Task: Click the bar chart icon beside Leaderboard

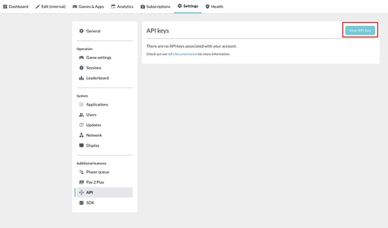Action: click(x=81, y=78)
